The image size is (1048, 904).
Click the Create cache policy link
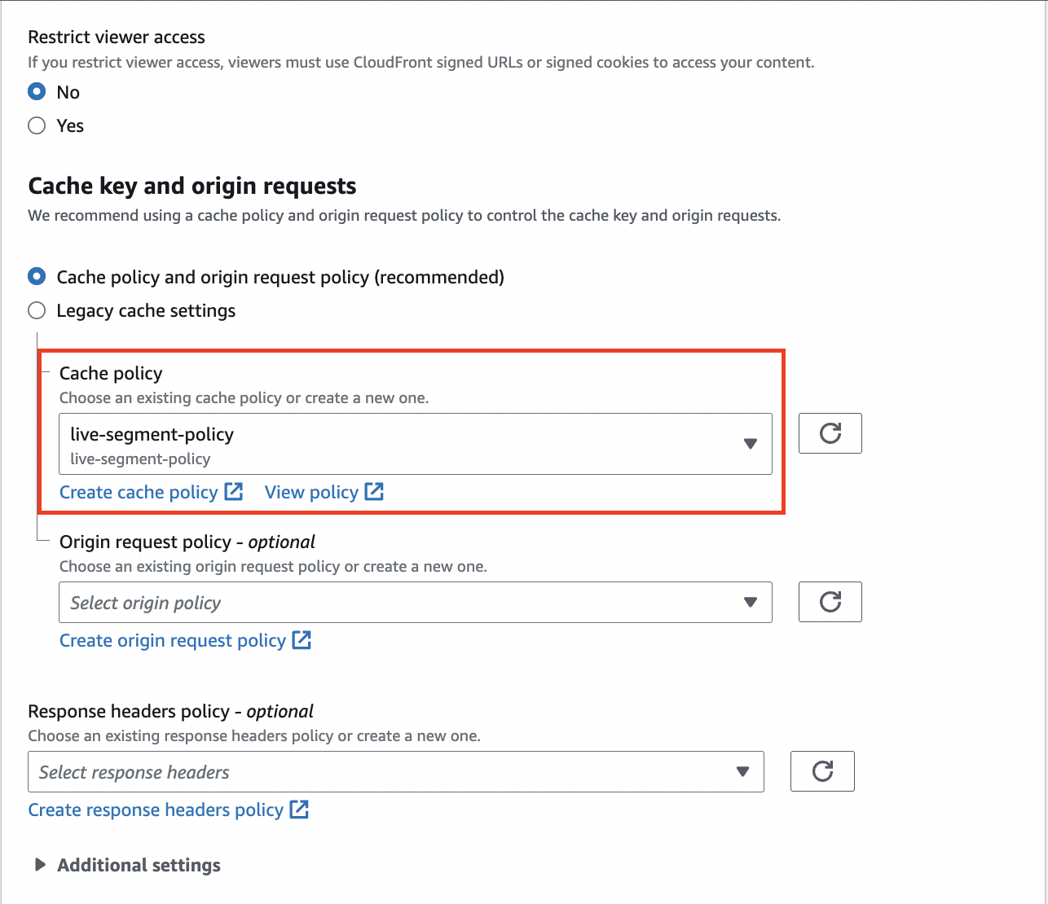(x=139, y=493)
